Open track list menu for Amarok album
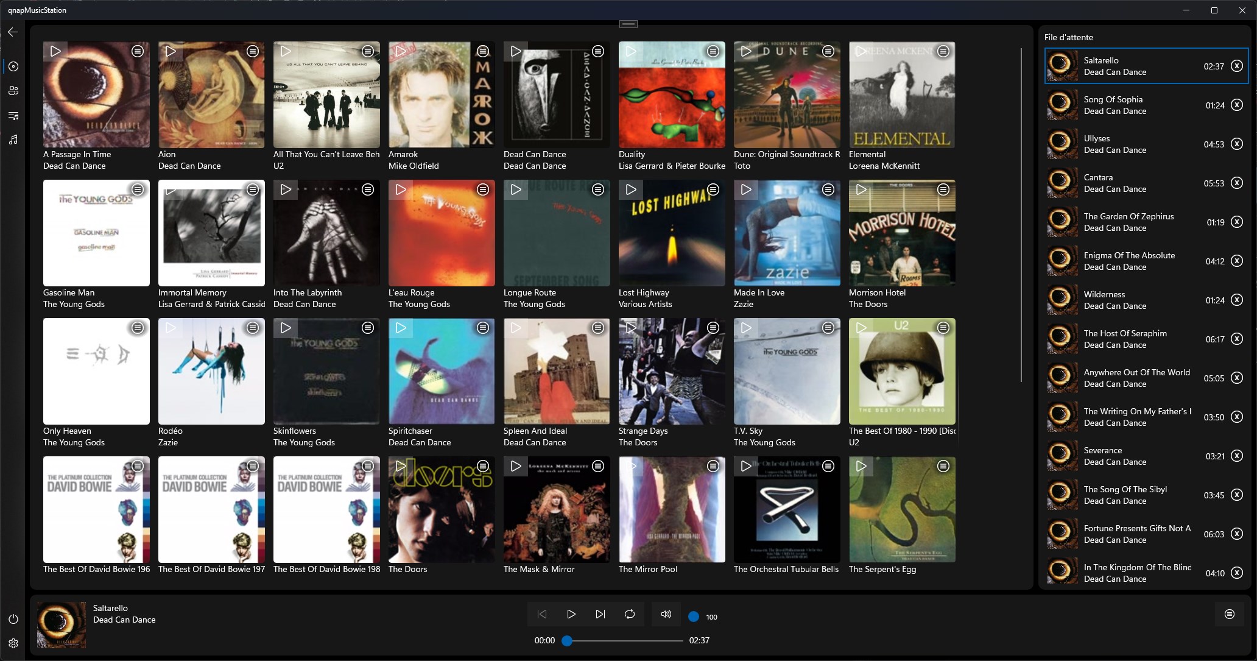The image size is (1257, 661). [x=483, y=51]
